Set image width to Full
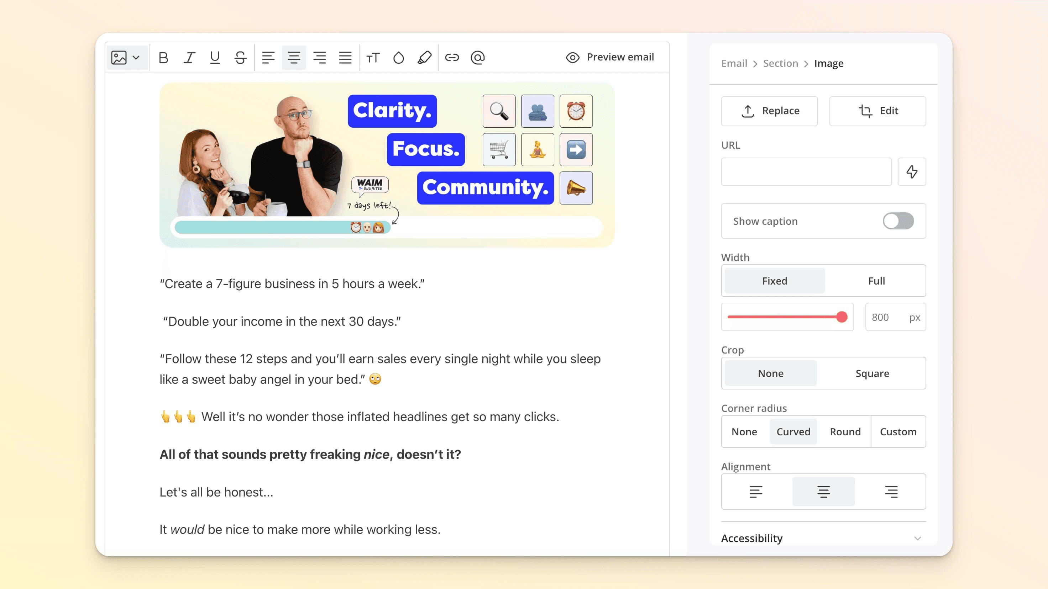Image resolution: width=1048 pixels, height=589 pixels. (876, 281)
